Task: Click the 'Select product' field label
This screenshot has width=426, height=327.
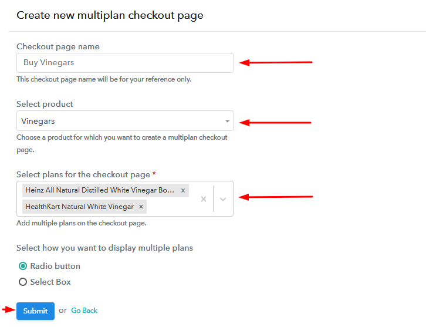Action: [x=45, y=104]
